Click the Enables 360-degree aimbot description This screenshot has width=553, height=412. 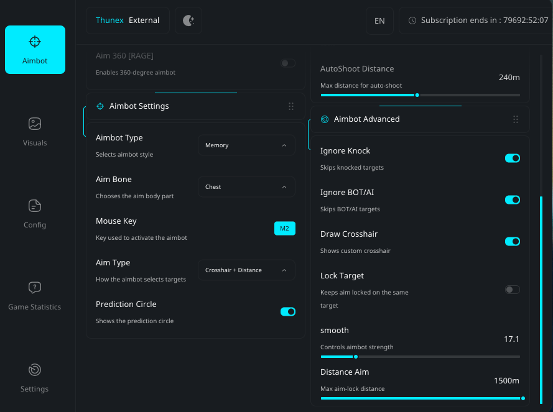pos(136,72)
